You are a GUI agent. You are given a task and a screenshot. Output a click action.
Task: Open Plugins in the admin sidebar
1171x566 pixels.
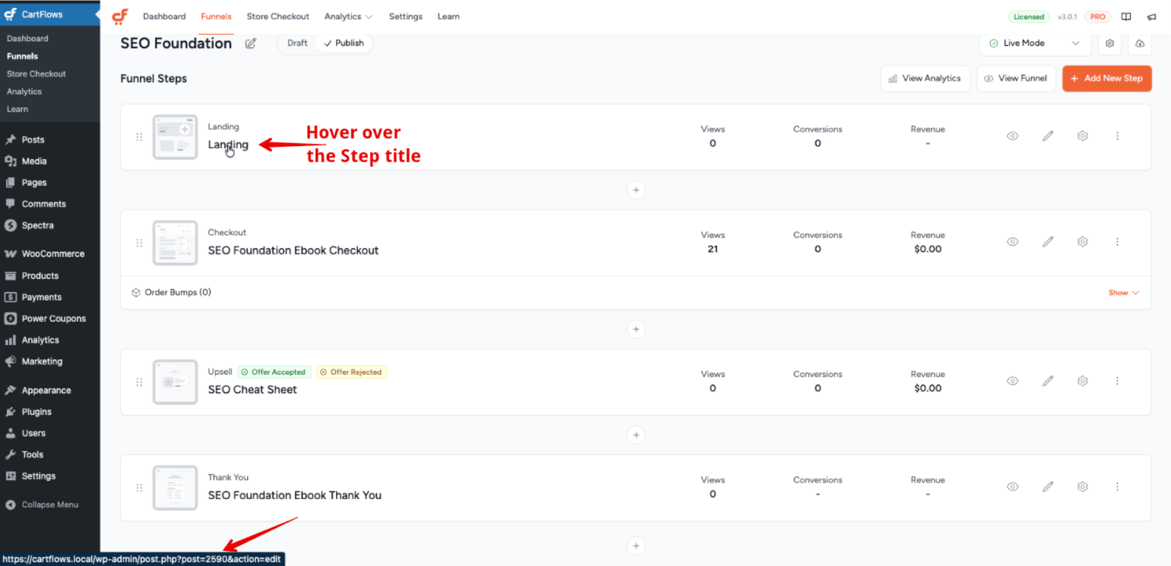pyautogui.click(x=50, y=412)
